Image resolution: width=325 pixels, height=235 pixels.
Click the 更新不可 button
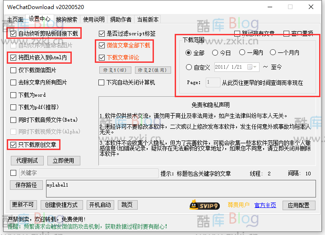tap(23, 205)
